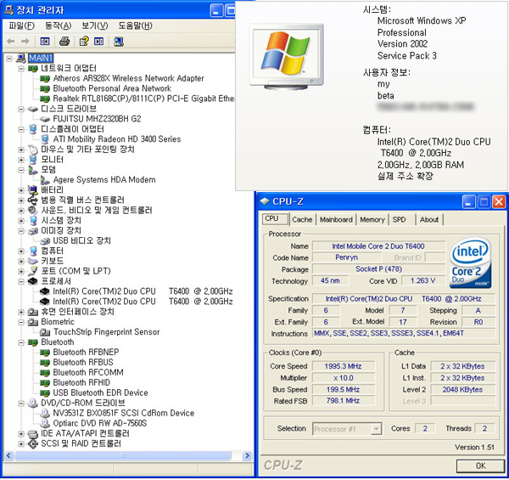The image size is (509, 480).
Task: Click the horizontal scrollbar right arrow
Action: pos(248,455)
